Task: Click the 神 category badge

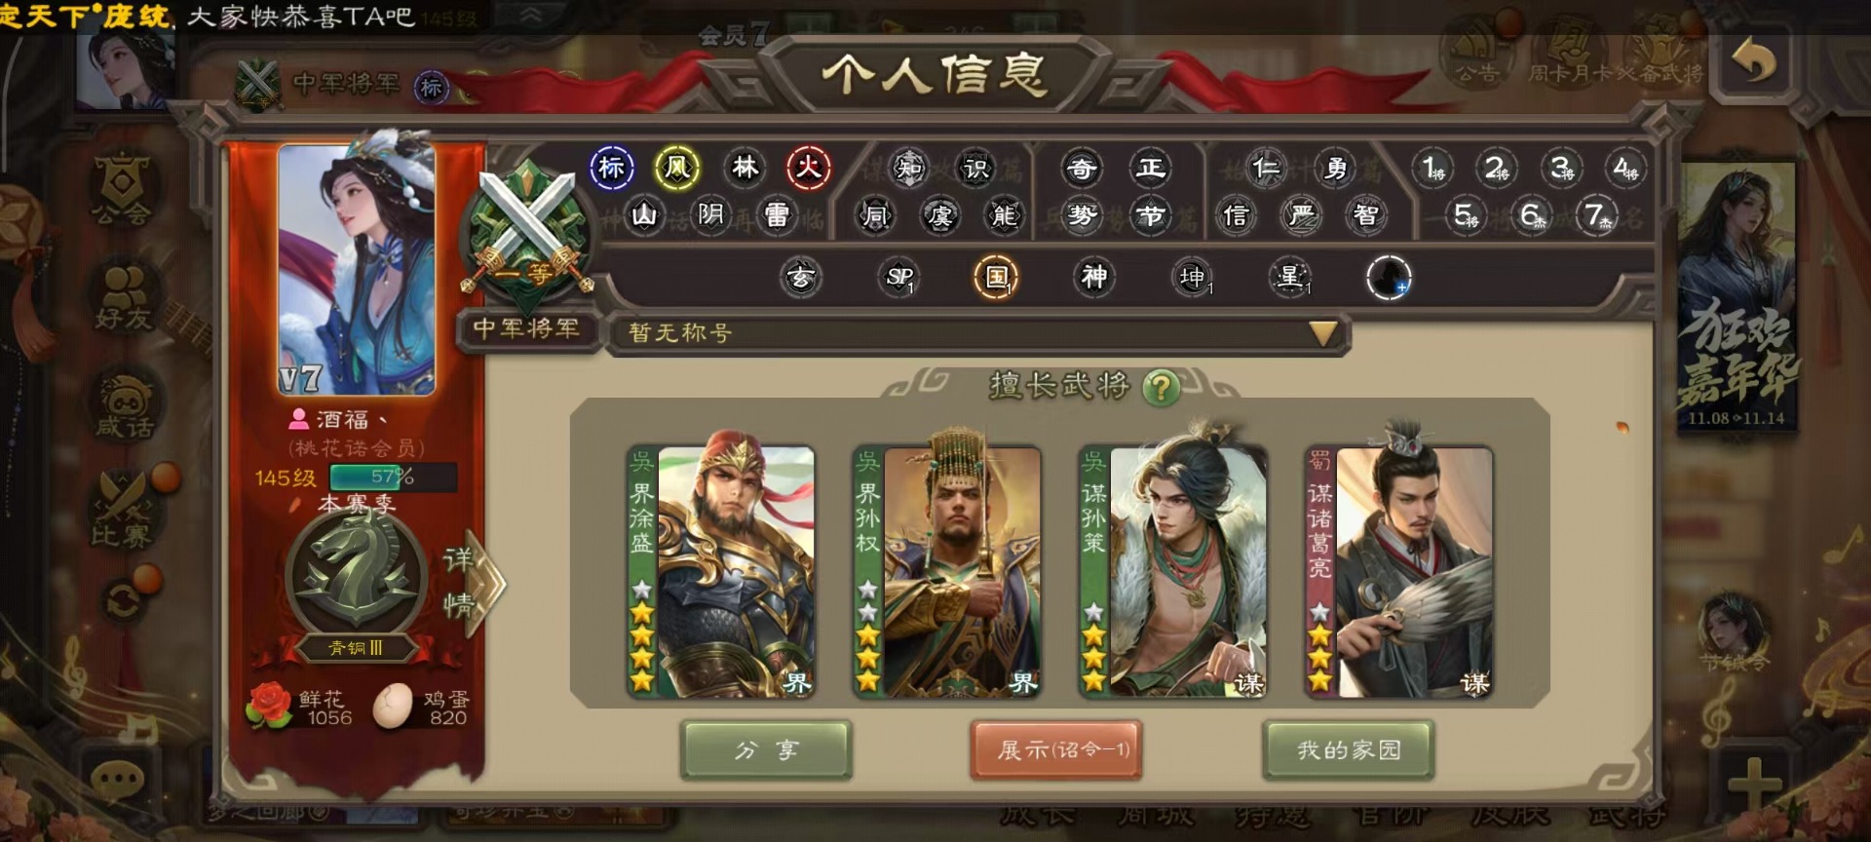Action: 1093,278
